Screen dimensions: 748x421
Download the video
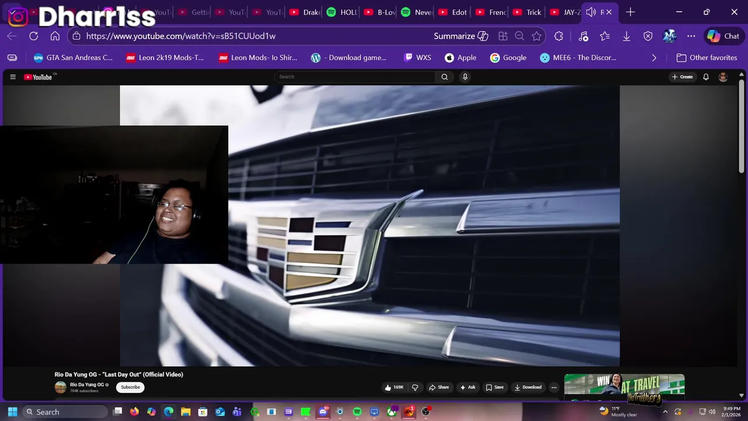(528, 387)
